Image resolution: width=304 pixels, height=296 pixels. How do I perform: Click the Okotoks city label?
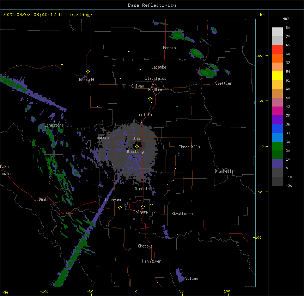tap(145, 246)
